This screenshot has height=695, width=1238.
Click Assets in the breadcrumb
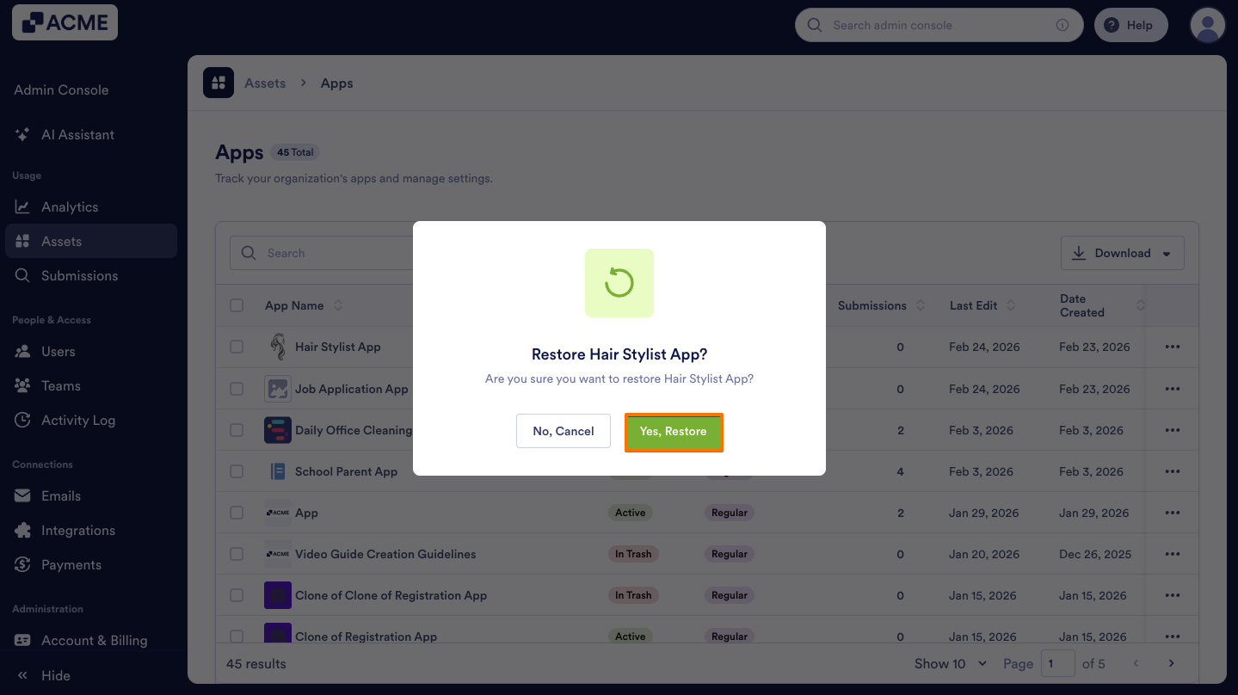point(265,83)
